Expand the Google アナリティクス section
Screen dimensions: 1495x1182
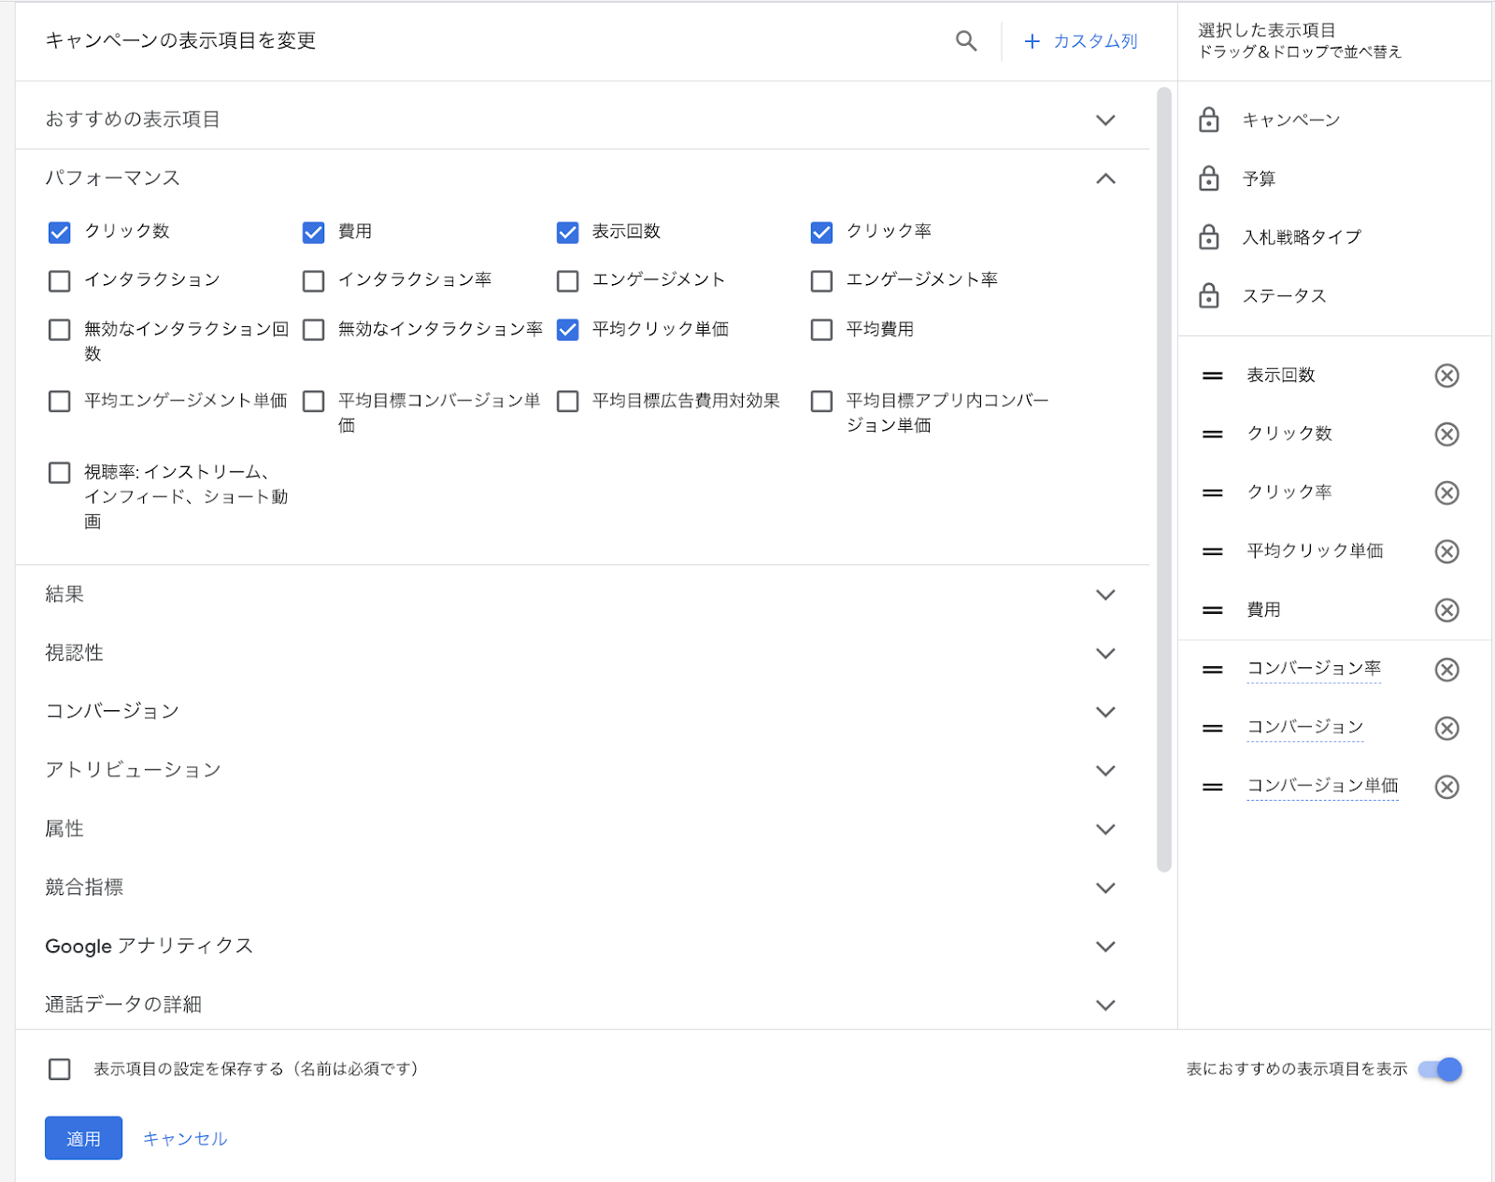coord(1105,947)
